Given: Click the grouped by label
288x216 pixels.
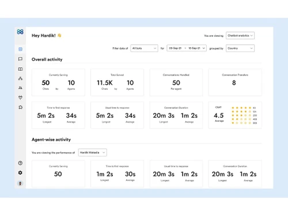Looking at the screenshot, I should (216, 48).
